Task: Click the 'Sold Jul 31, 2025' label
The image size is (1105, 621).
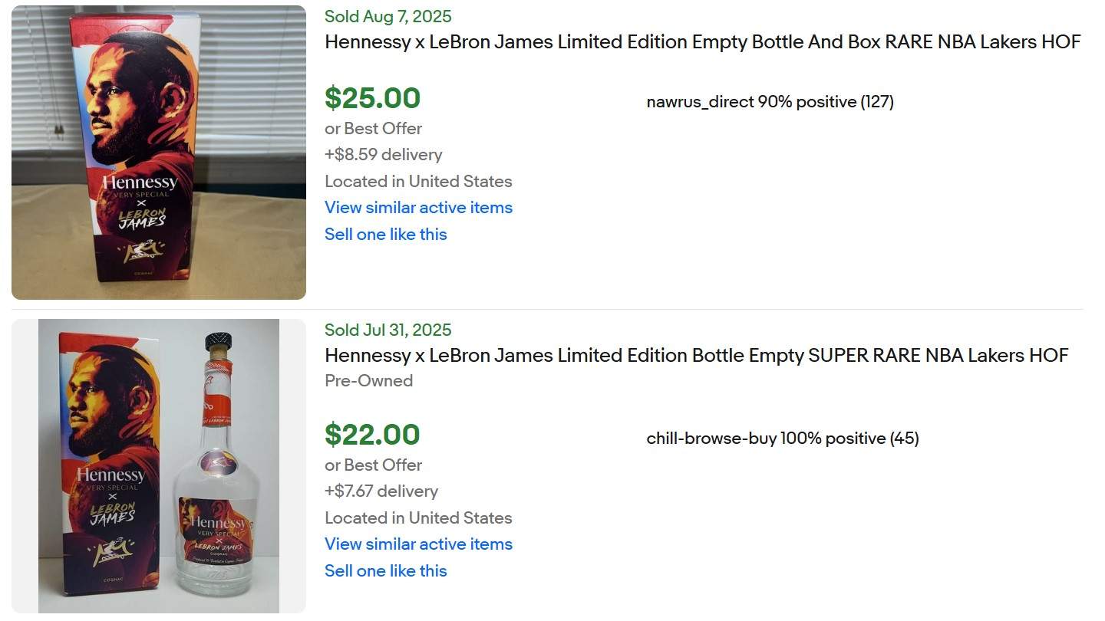Action: pyautogui.click(x=388, y=330)
